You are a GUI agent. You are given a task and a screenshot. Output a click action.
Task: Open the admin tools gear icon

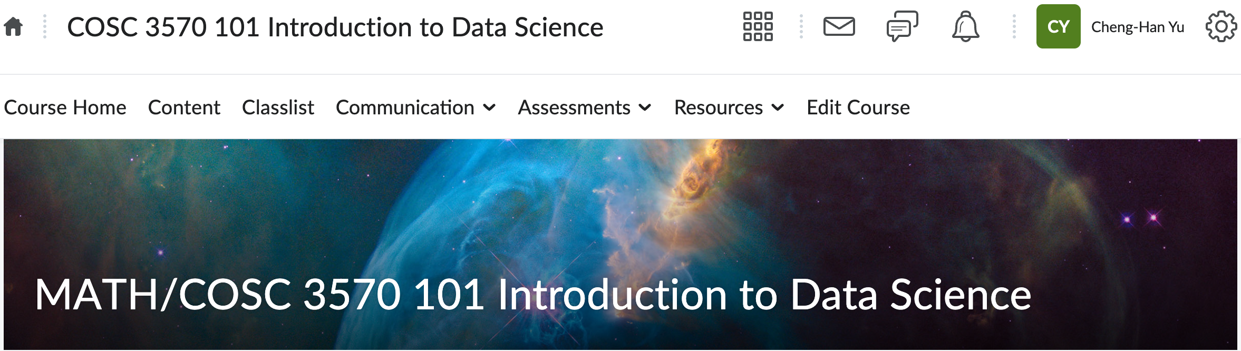coord(1221,26)
